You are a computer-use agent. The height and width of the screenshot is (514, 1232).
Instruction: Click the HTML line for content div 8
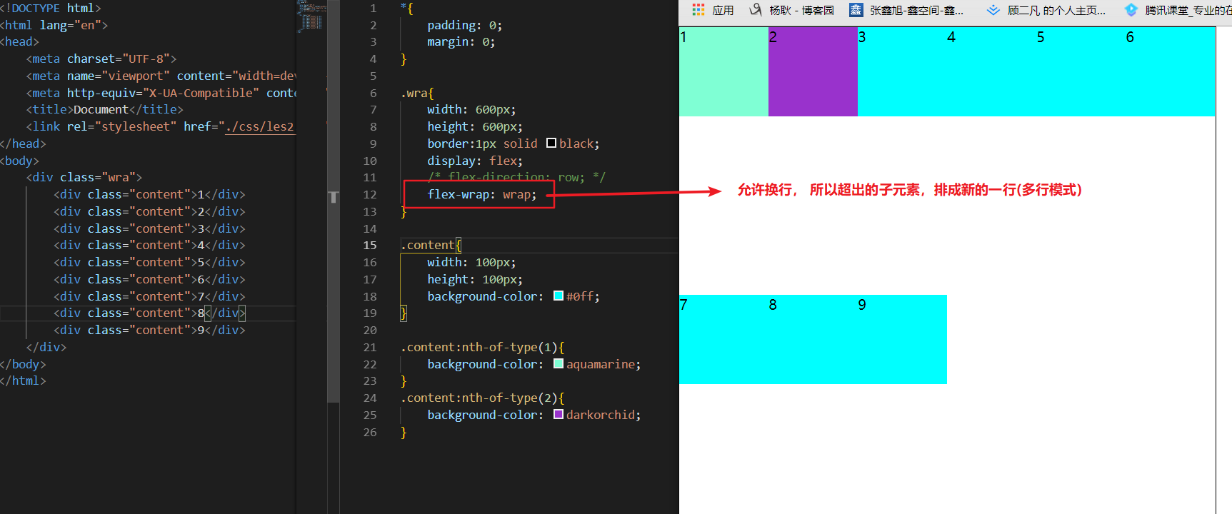pyautogui.click(x=149, y=313)
